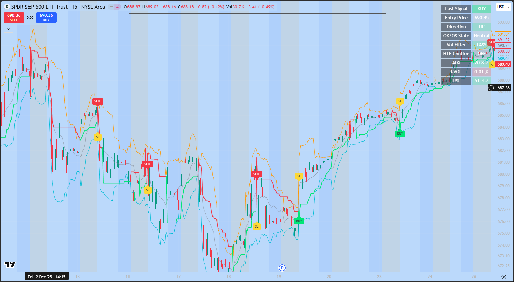Click the 'Direction' table cell
514x282 pixels.
pos(456,27)
